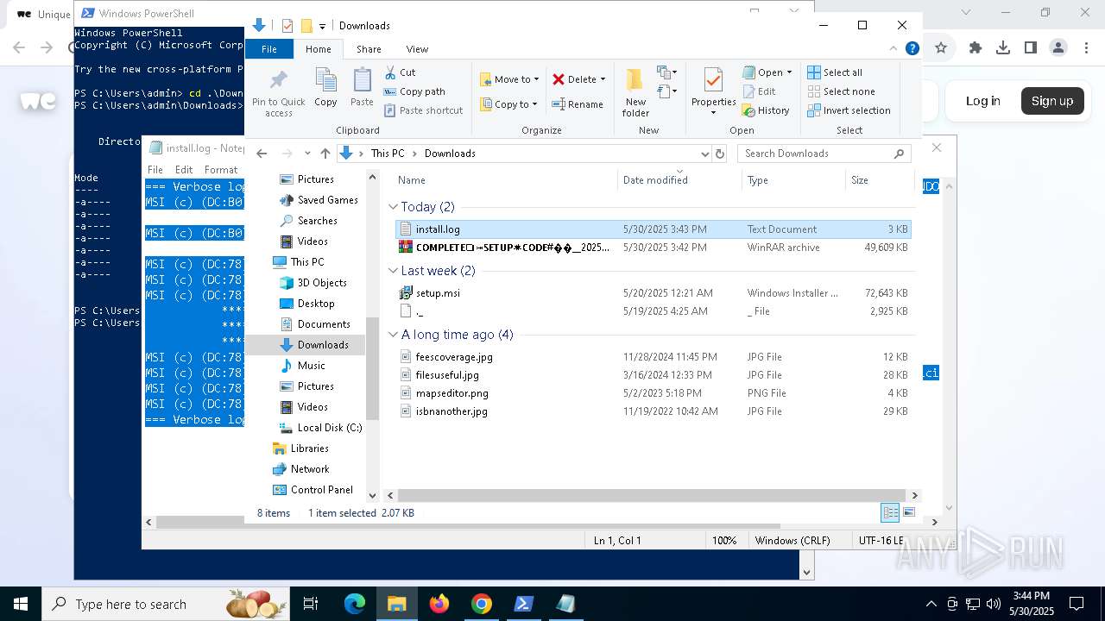Click the Rename command
Image resolution: width=1105 pixels, height=621 pixels.
coord(578,104)
